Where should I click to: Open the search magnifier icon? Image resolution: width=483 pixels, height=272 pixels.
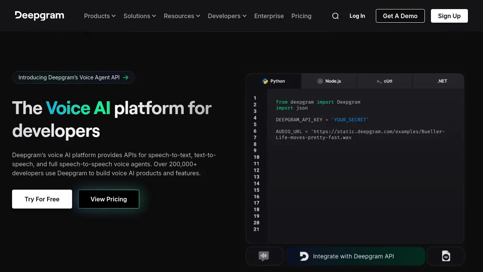click(x=335, y=16)
